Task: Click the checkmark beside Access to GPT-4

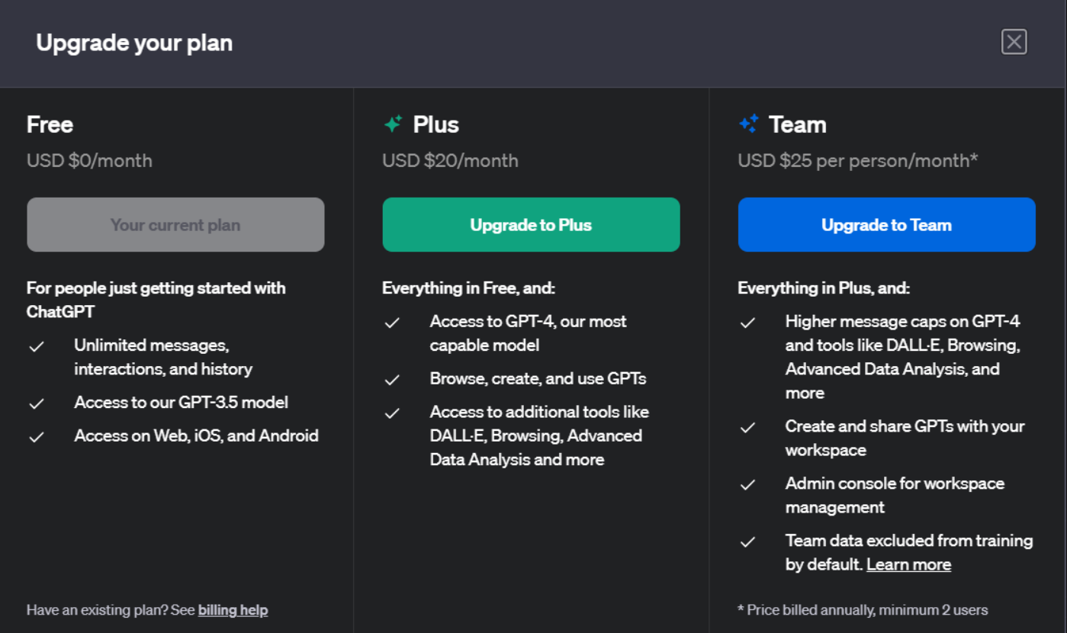Action: pyautogui.click(x=392, y=323)
